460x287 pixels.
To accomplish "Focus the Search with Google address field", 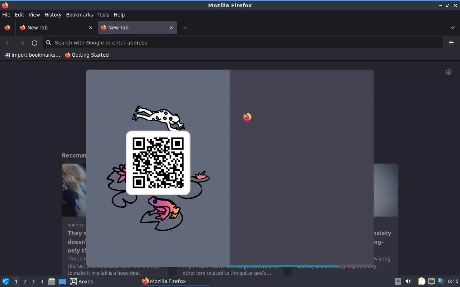I will pyautogui.click(x=243, y=43).
